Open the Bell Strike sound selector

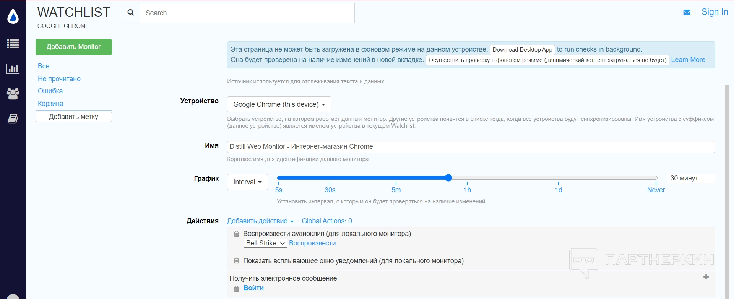pyautogui.click(x=265, y=243)
